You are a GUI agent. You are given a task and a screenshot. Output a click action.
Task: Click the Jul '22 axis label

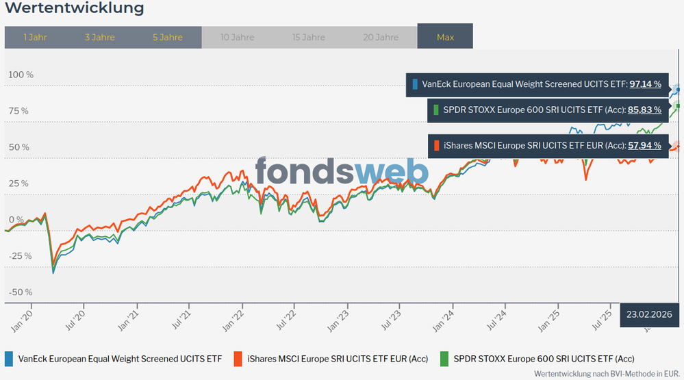[286, 321]
